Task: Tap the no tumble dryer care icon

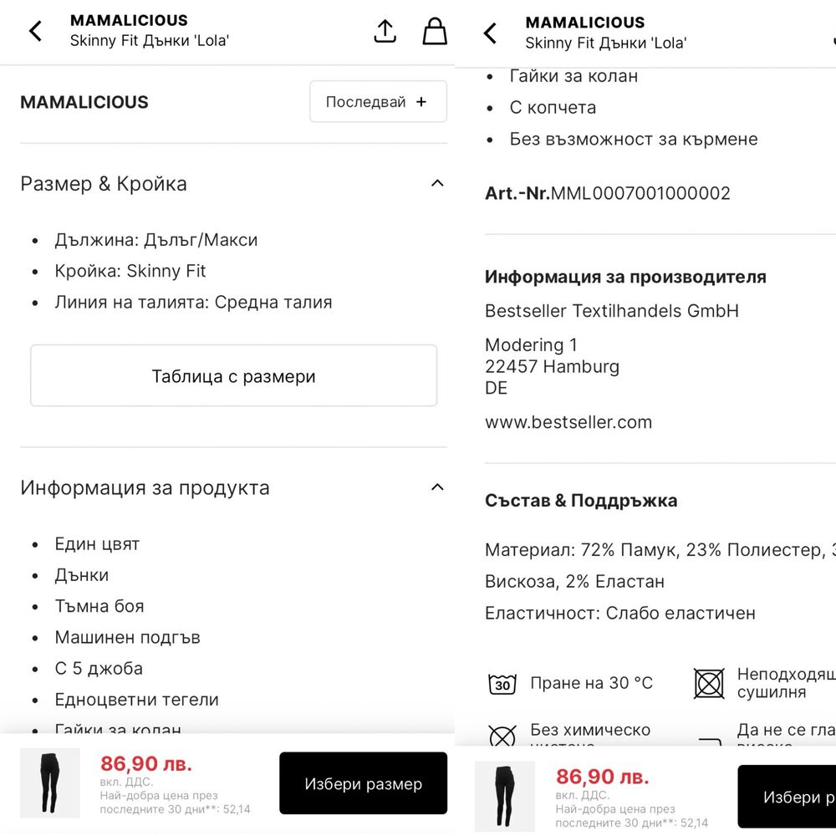Action: 709,684
